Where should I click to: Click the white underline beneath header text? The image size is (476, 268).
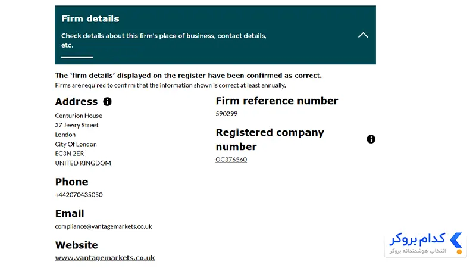tap(77, 57)
